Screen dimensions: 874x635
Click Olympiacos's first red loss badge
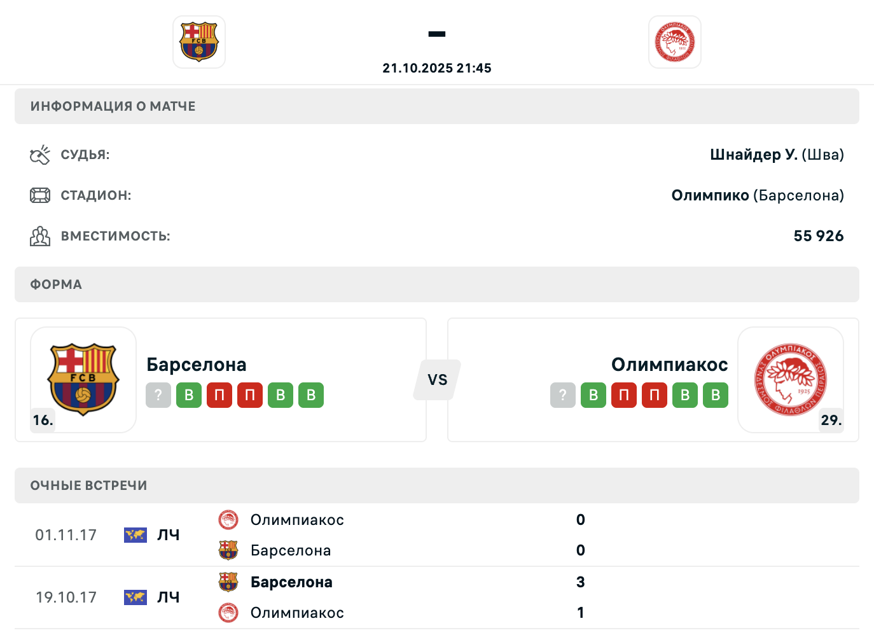tap(624, 395)
